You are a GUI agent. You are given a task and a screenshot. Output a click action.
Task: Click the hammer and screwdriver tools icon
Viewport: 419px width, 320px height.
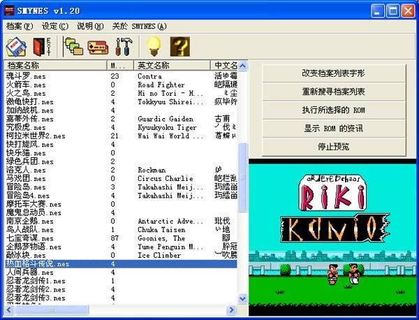(x=124, y=47)
